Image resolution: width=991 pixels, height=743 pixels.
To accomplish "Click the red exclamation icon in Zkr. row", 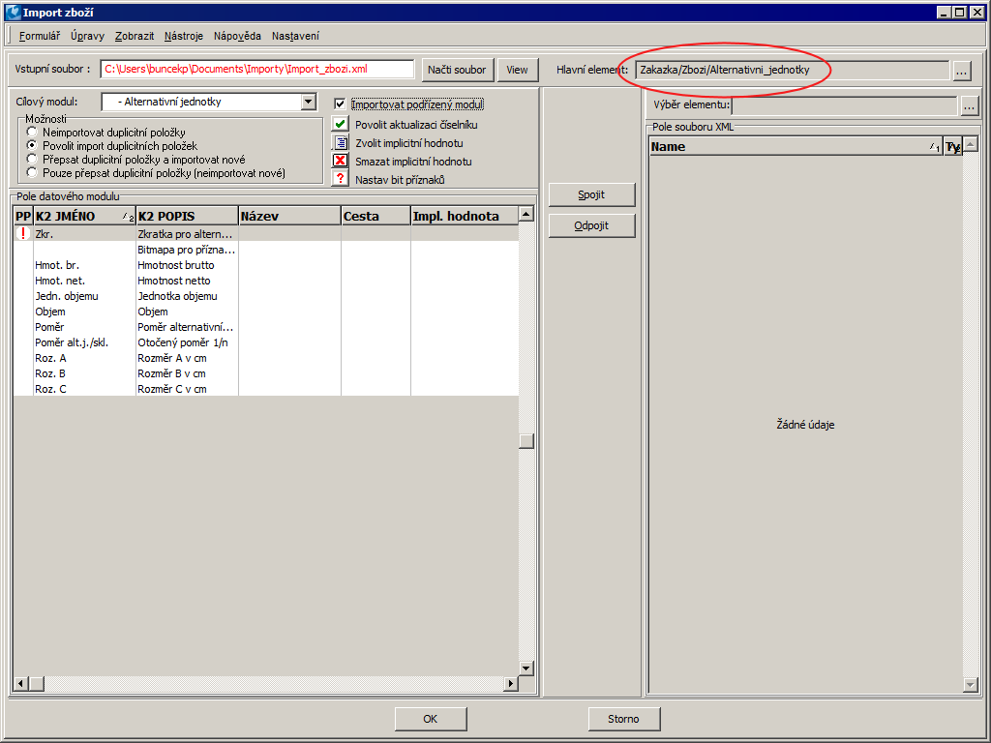I will (23, 234).
